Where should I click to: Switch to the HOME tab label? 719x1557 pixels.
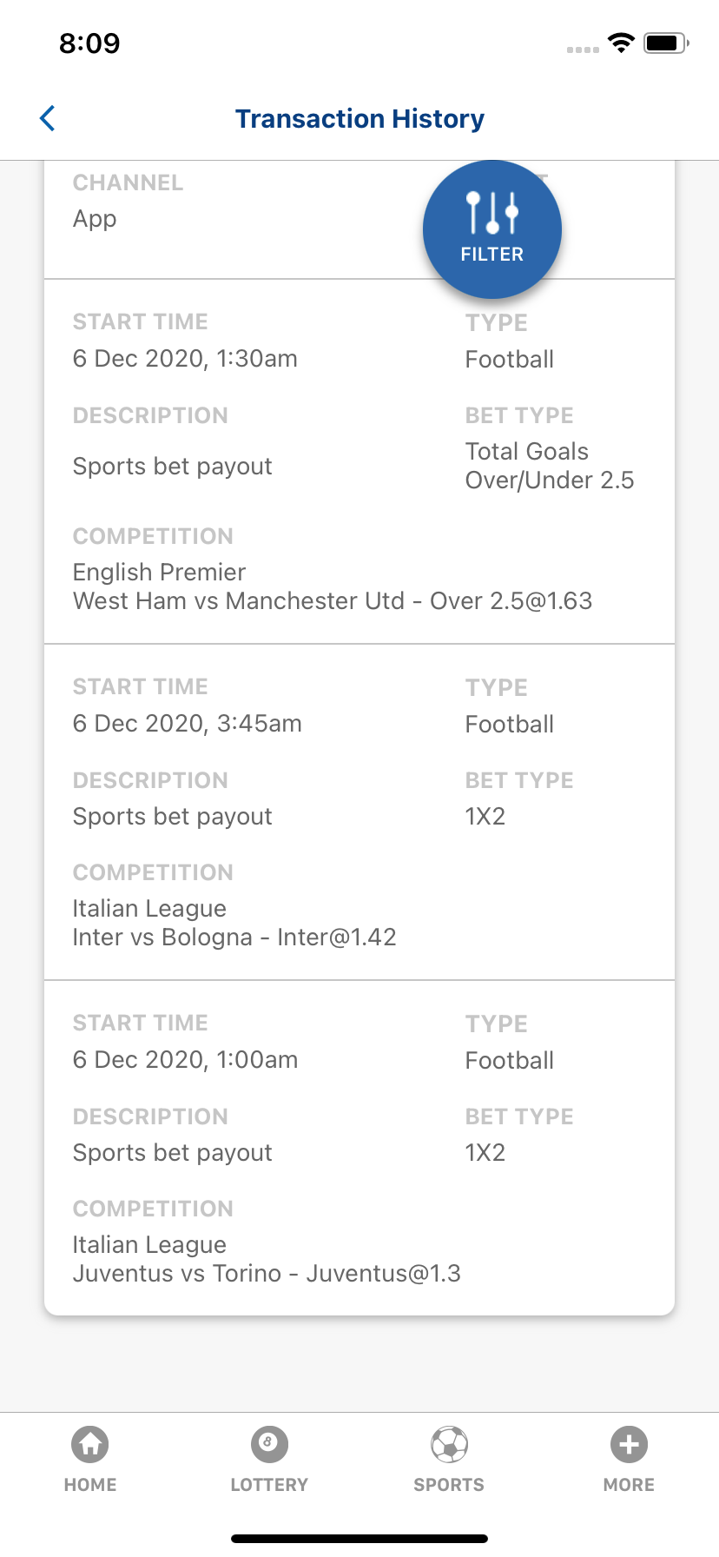point(90,1485)
